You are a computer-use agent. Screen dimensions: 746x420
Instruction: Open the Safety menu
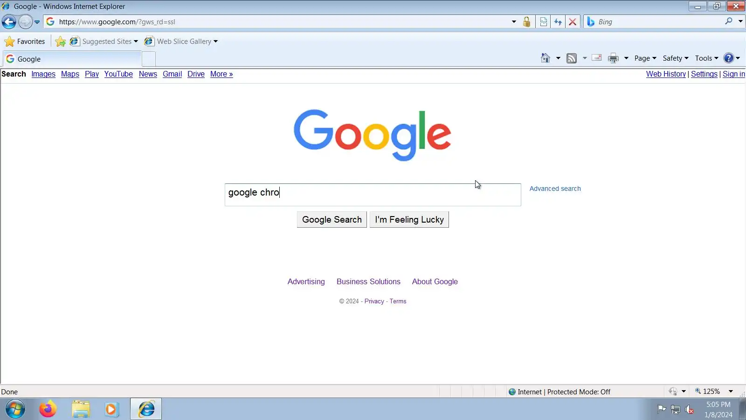675,58
